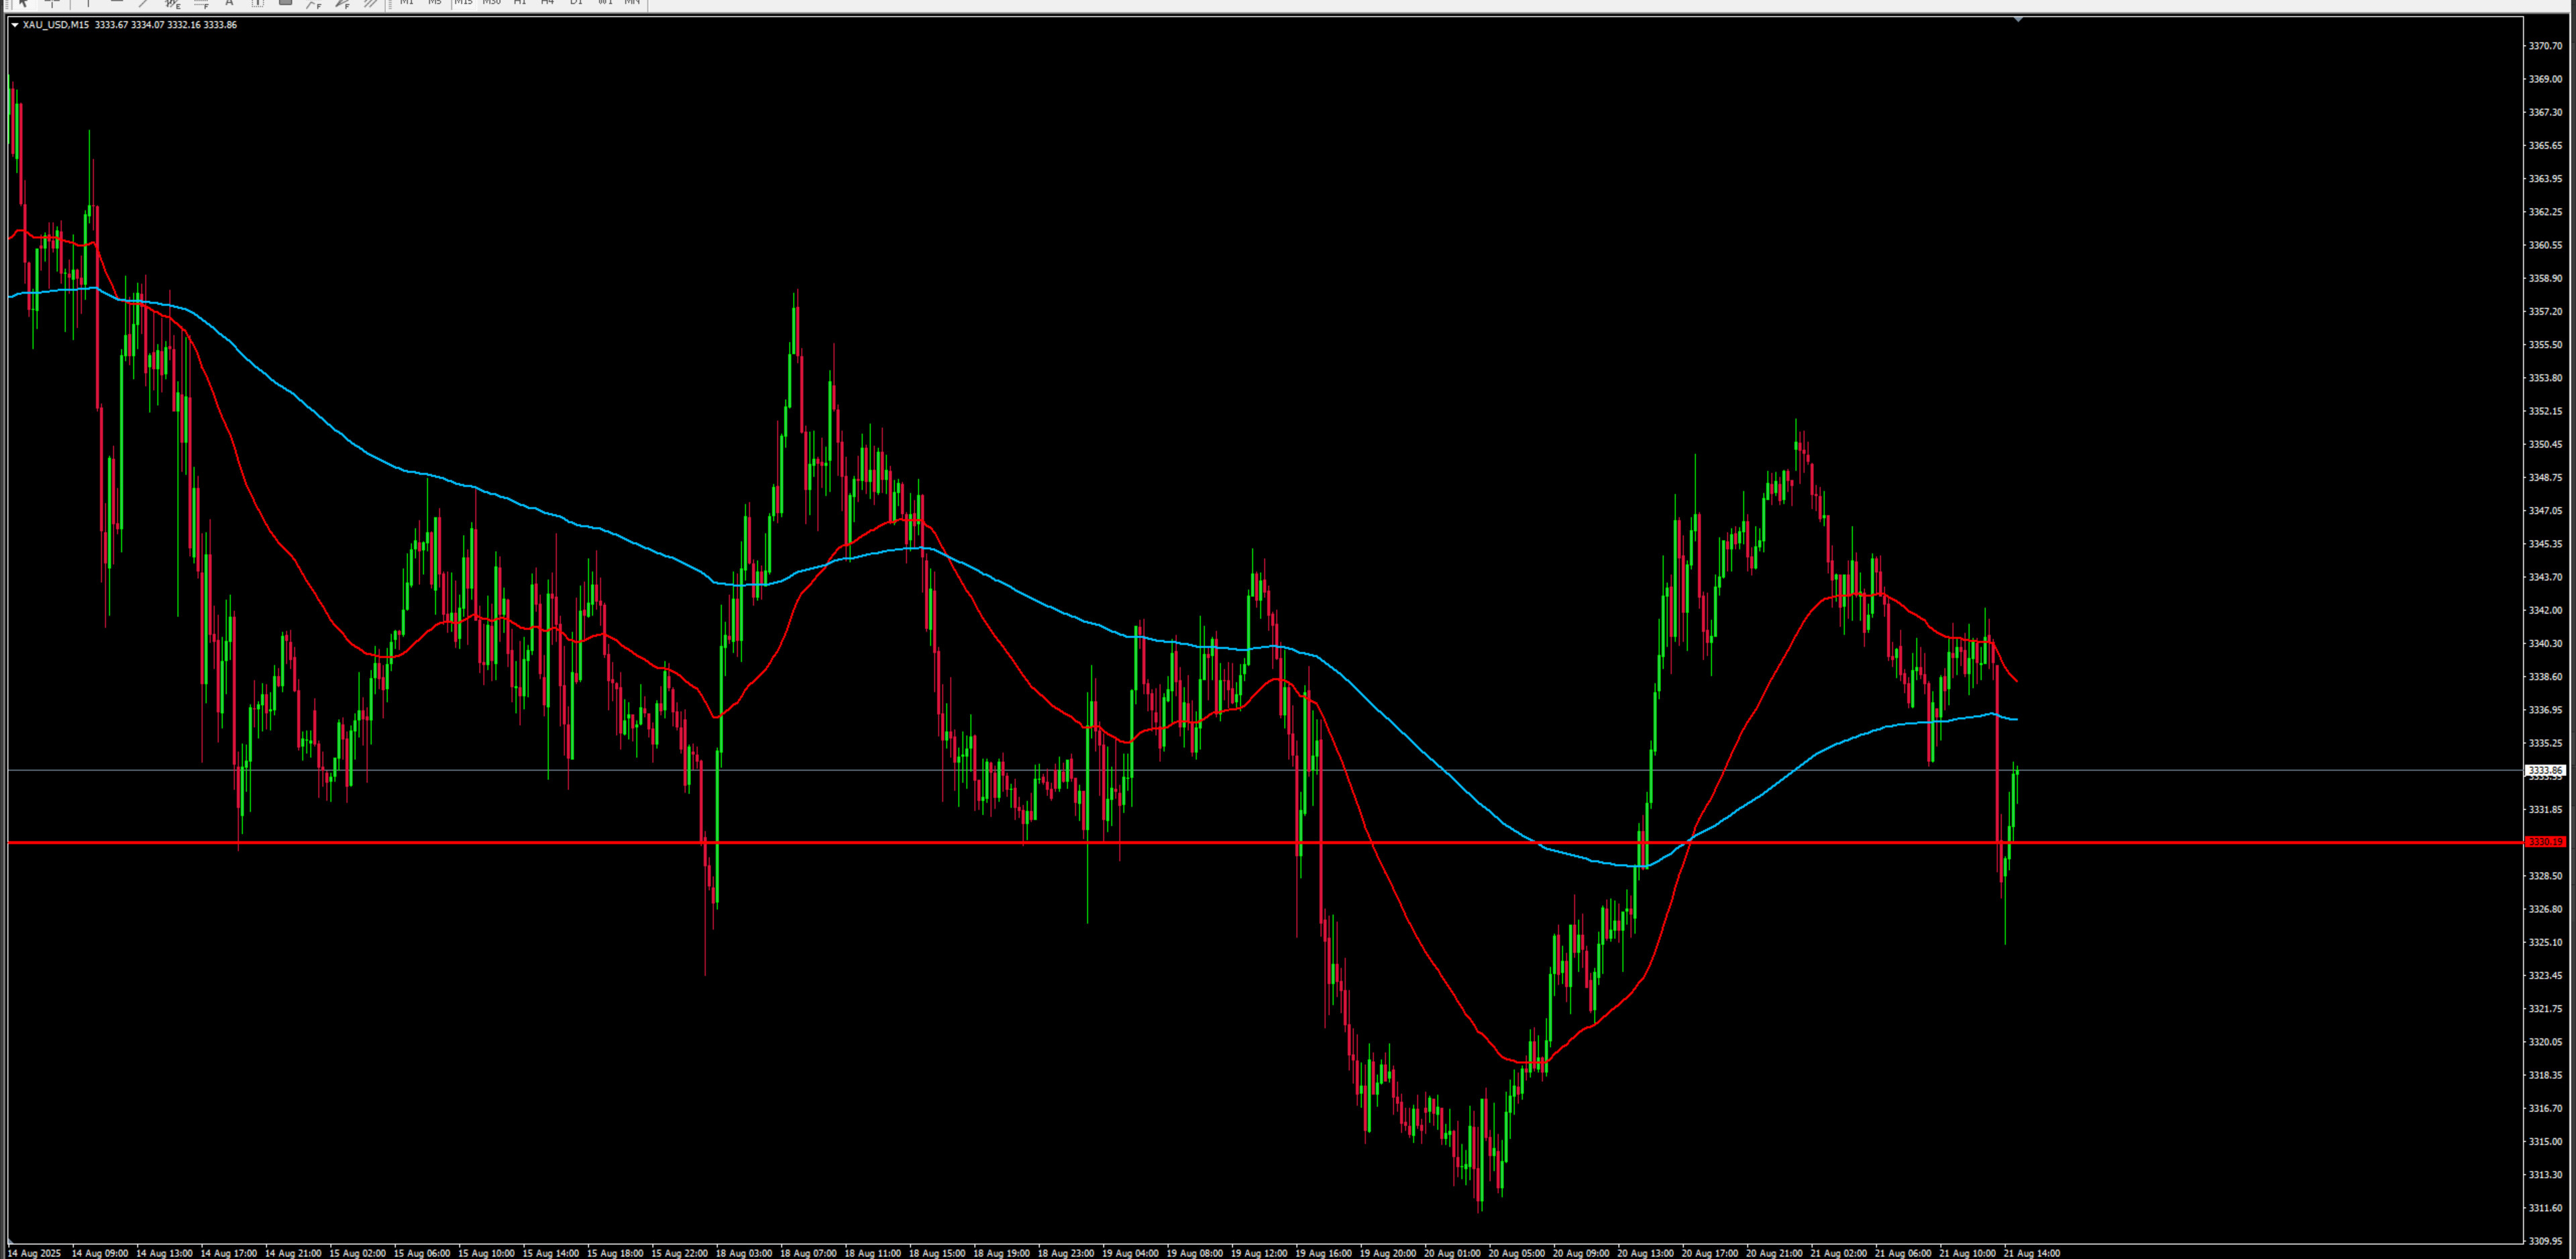The image size is (2576, 1259).
Task: Switch to the D1 daily timeframe
Action: [x=576, y=3]
